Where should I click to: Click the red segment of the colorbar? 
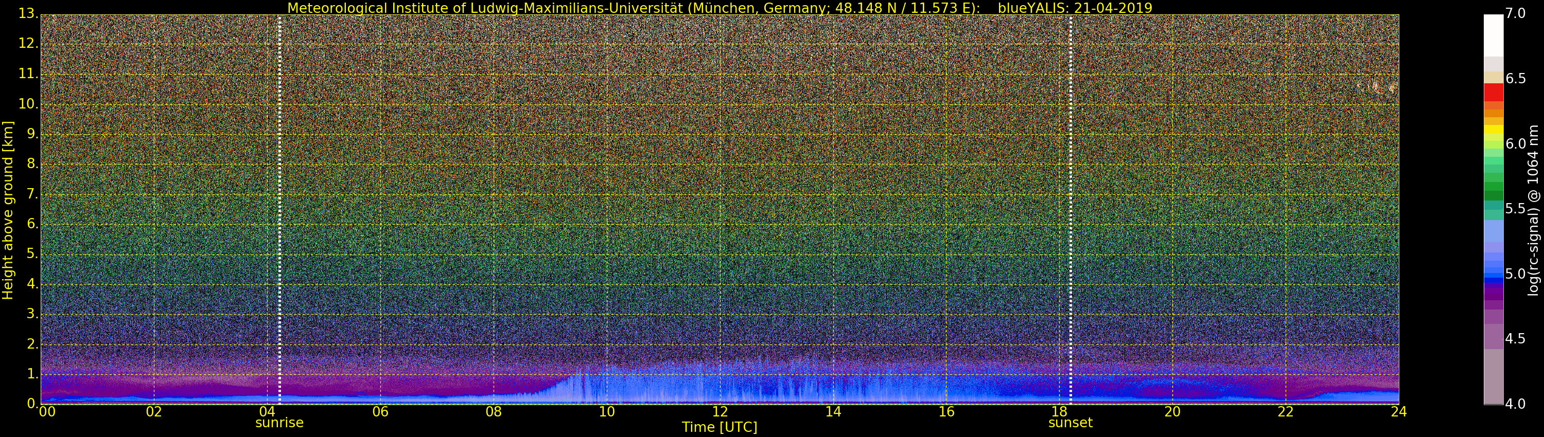pos(1493,92)
